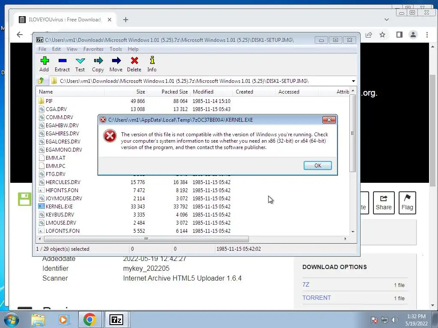Go back in Chrome browser
The width and height of the screenshot is (438, 328).
click(20, 35)
